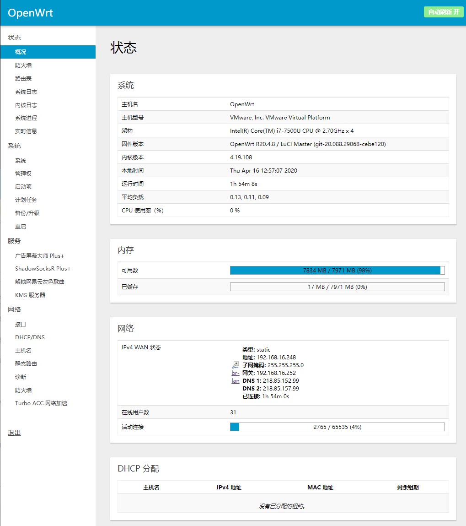The height and width of the screenshot is (526, 466).
Task: Open Turbo ACC 网络加速 page
Action: point(41,403)
